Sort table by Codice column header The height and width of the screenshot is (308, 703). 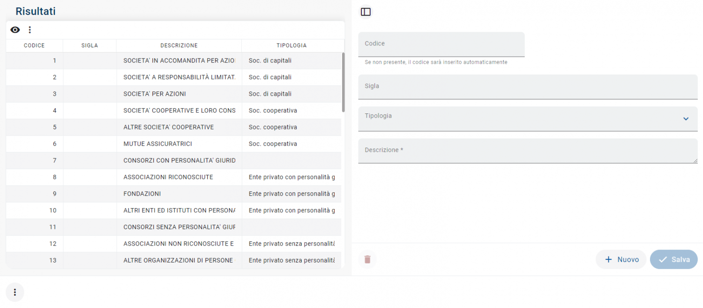[x=34, y=45]
